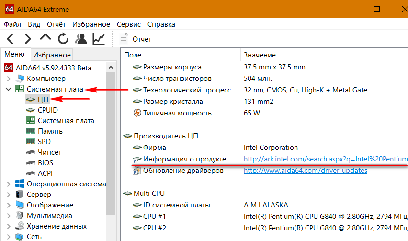Viewport: 408px width, 241px height.
Task: Click the Типичная мощность lightning icon
Action: click(137, 113)
